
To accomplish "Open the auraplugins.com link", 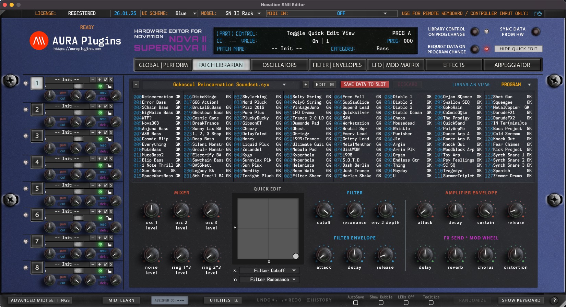I will pyautogui.click(x=77, y=49).
